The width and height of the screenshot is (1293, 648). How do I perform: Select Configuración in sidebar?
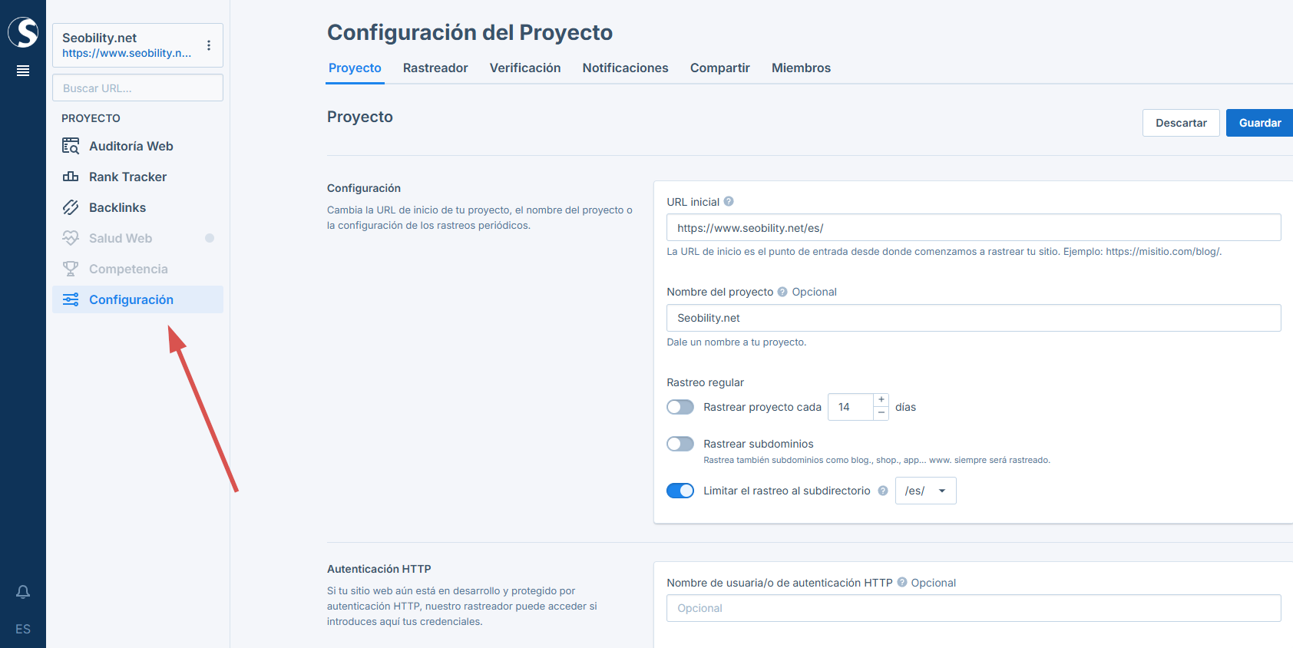pos(137,299)
